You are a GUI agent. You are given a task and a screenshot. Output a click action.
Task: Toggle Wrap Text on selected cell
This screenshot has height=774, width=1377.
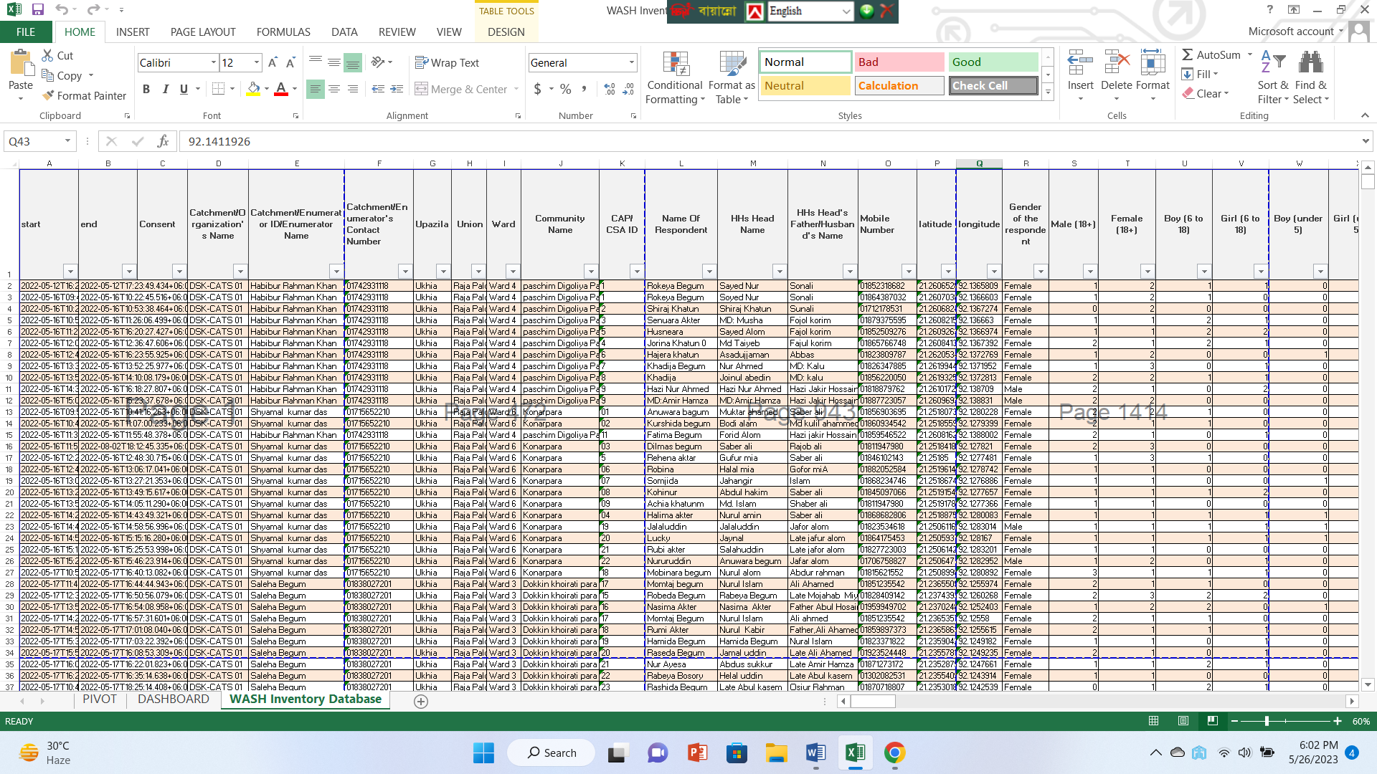[x=447, y=63]
